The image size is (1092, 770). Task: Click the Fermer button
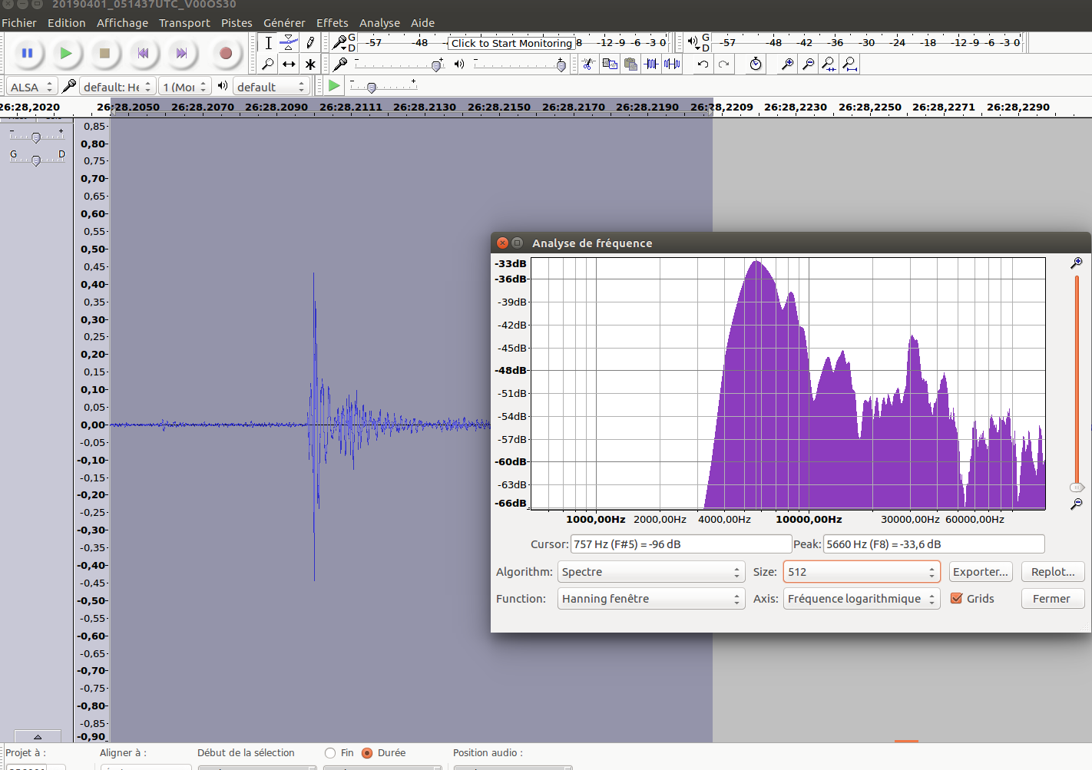pos(1051,599)
